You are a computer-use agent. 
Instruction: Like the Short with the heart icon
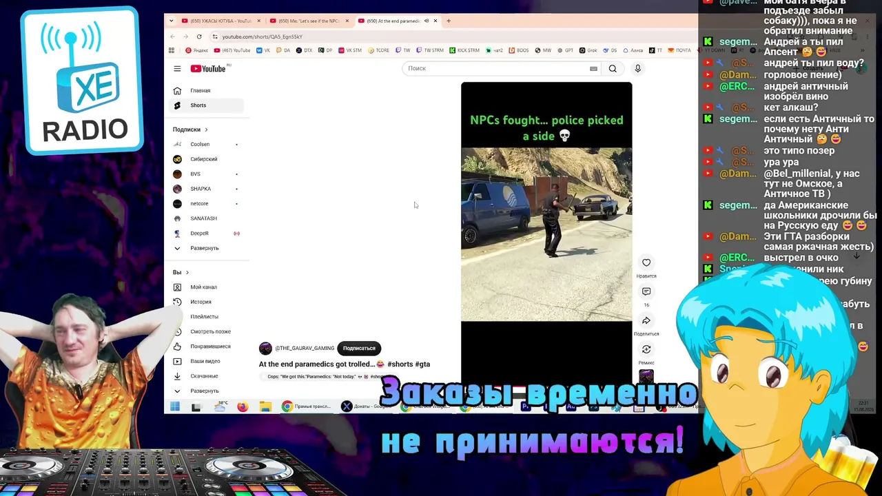click(x=646, y=262)
